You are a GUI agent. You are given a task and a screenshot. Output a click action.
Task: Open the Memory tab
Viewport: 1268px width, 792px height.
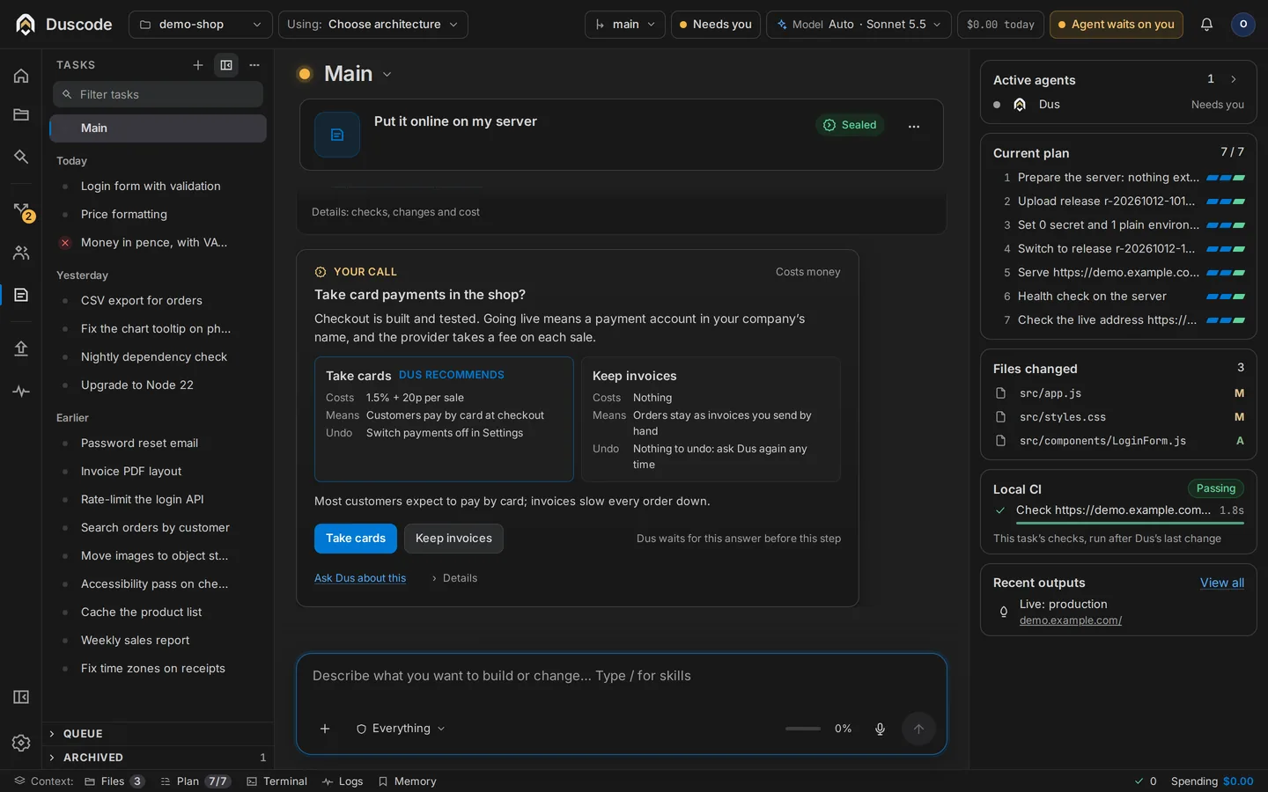(408, 781)
